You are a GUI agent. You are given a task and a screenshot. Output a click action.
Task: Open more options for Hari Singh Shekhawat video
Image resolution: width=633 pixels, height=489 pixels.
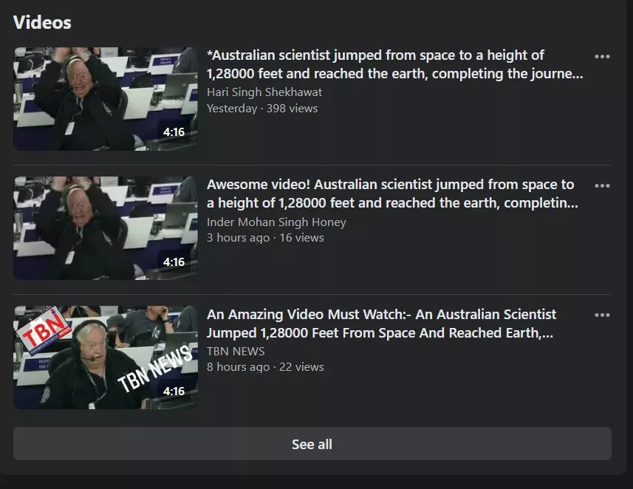pyautogui.click(x=602, y=57)
